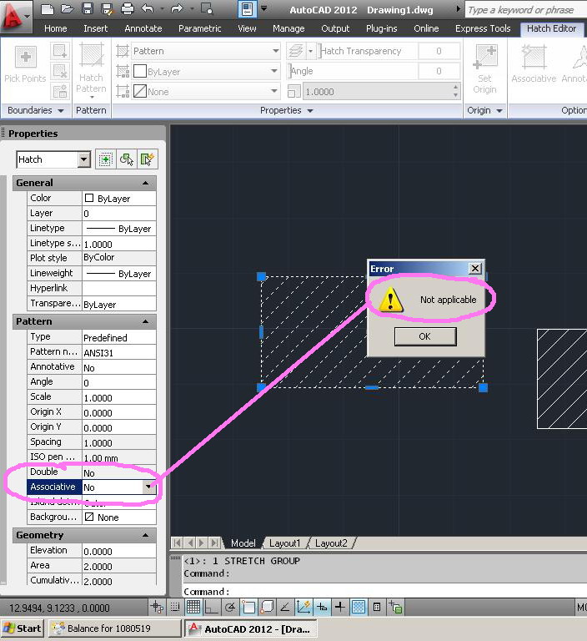Adjust the hatch scale spinner arrows

point(455,91)
